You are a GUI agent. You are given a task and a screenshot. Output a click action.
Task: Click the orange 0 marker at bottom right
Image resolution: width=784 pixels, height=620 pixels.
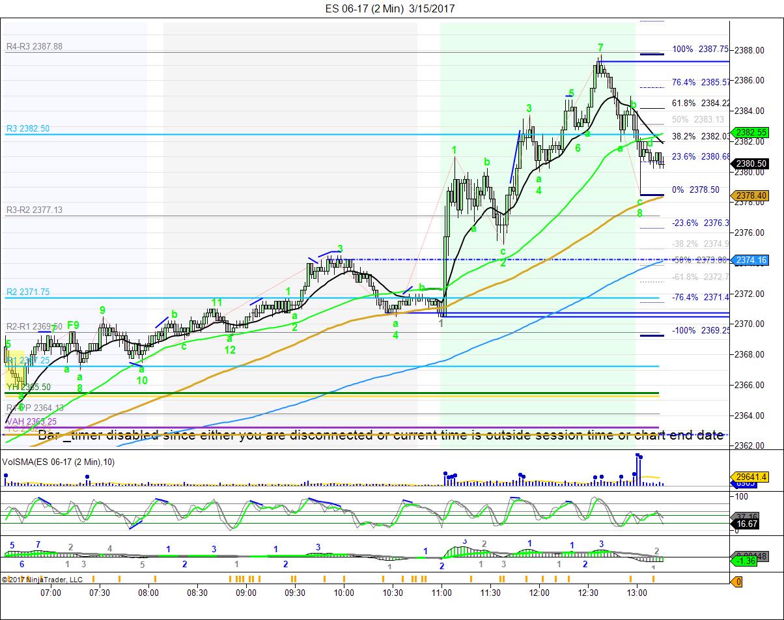click(x=738, y=582)
